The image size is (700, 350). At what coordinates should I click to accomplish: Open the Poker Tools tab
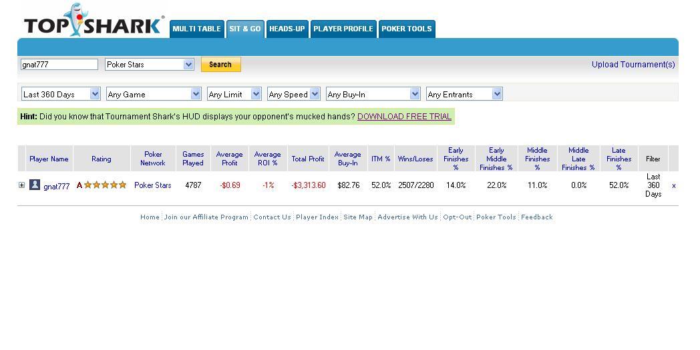click(406, 29)
